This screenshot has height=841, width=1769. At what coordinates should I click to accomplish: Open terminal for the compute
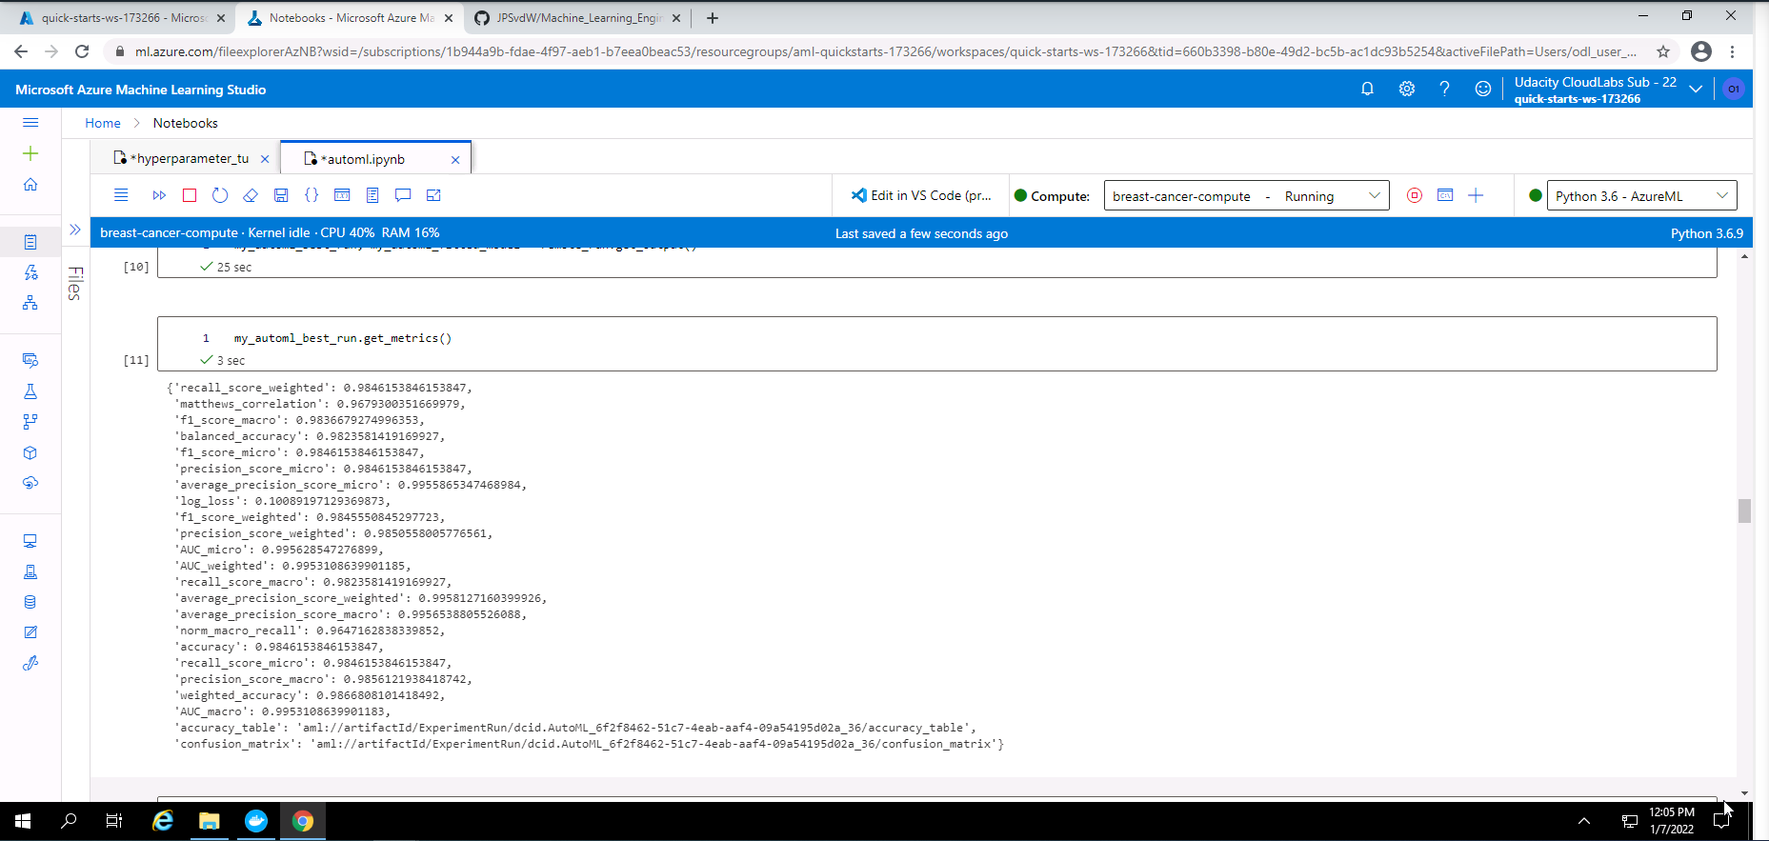[1445, 195]
